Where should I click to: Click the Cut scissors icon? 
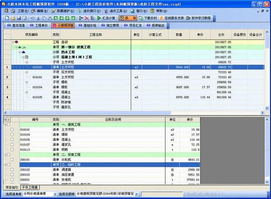pyautogui.click(x=38, y=18)
